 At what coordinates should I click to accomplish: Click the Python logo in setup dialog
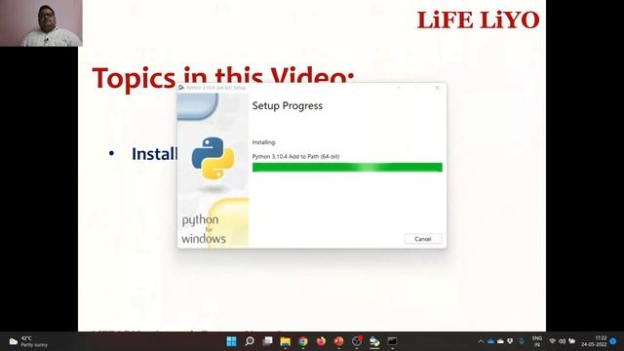point(213,158)
